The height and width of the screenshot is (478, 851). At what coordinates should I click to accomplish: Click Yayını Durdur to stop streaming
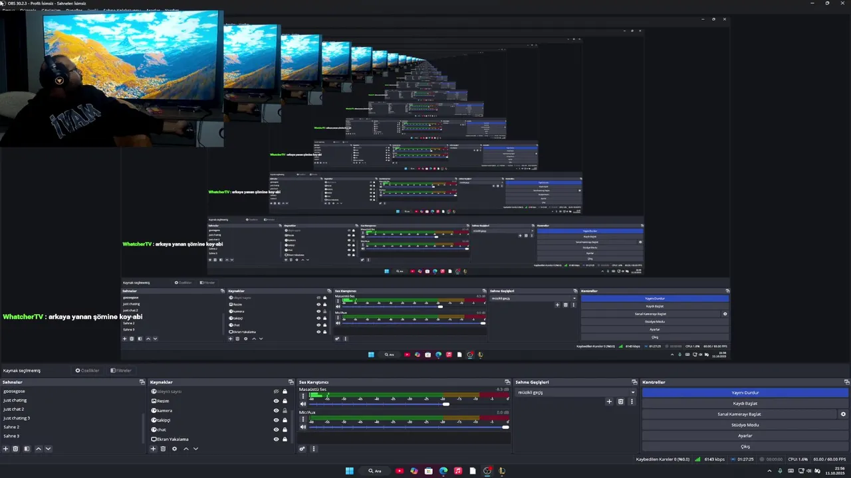tap(745, 392)
